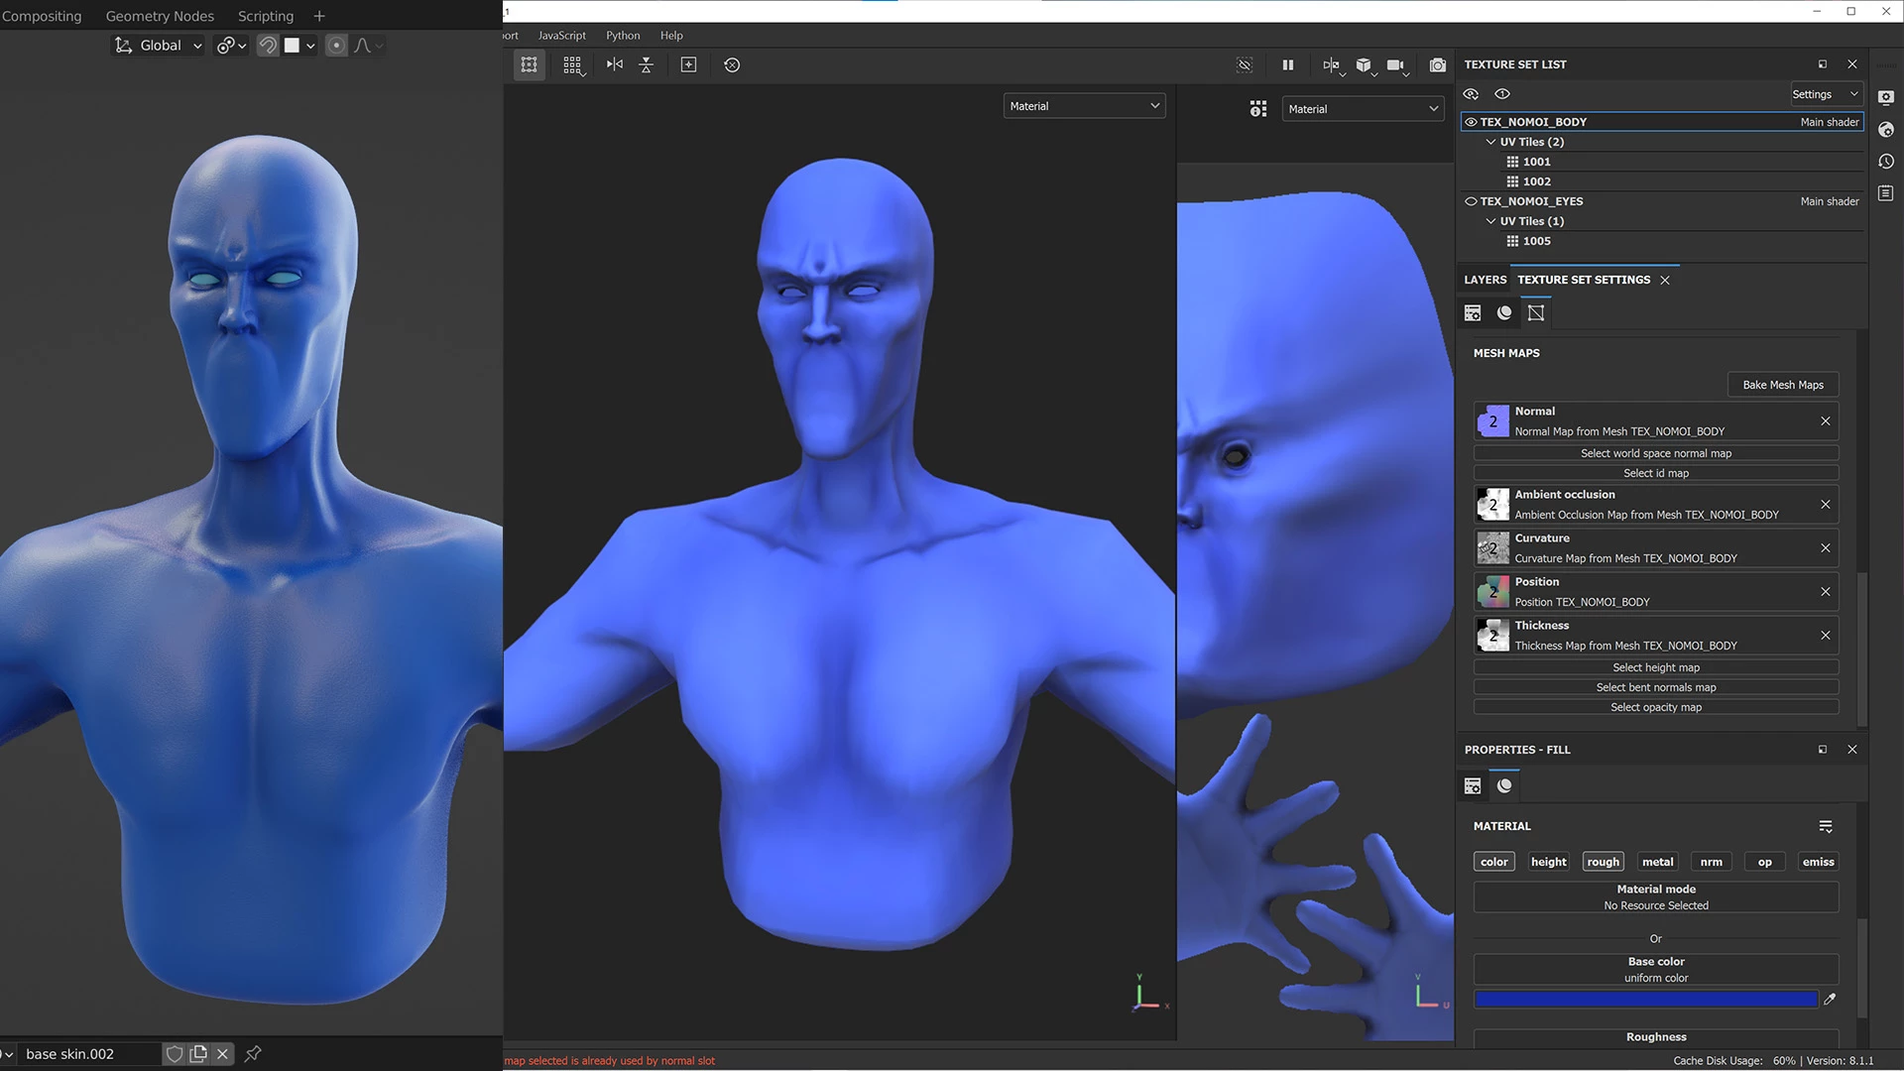This screenshot has height=1071, width=1904.
Task: Toggle visibility of TEX_NOMOI_EYES texture set
Action: [1472, 201]
